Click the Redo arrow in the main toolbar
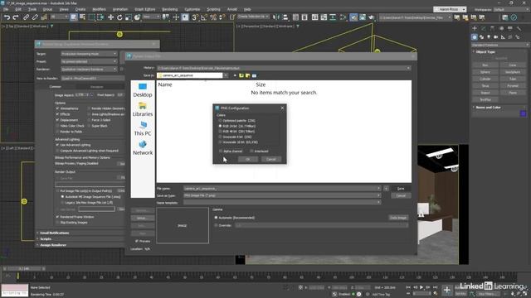531x298 pixels. coord(16,17)
